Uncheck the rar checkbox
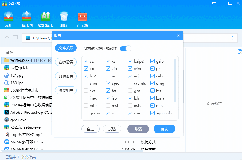 108,113
